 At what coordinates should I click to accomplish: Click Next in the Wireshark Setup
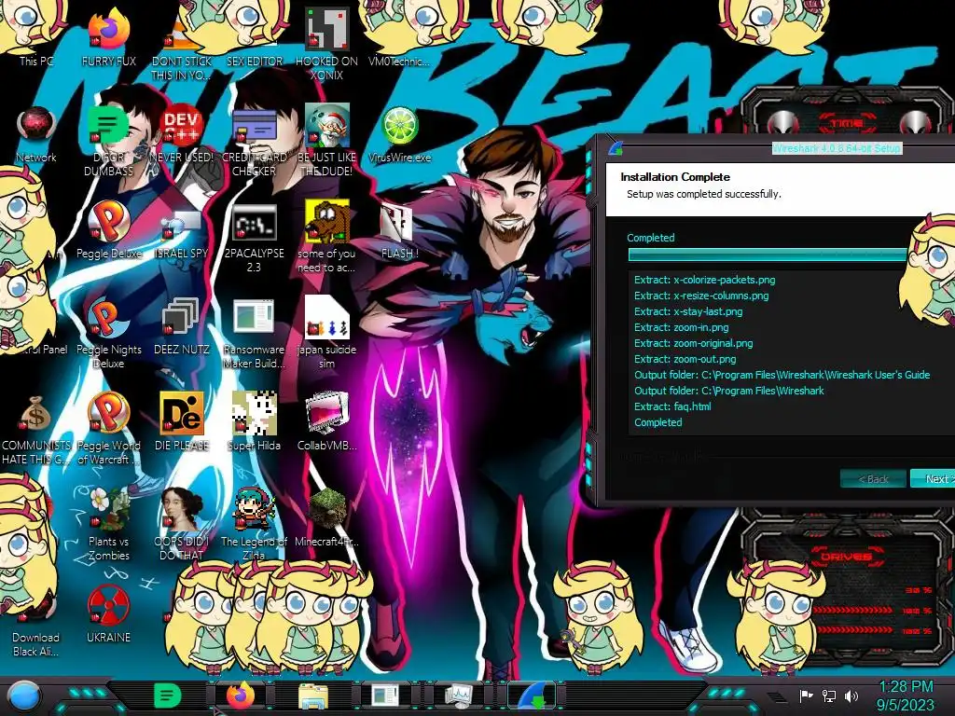(x=933, y=478)
